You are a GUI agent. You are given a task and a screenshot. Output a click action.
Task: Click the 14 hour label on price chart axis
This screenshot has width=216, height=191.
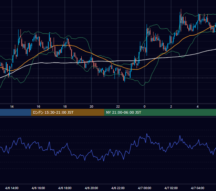tap(12, 107)
